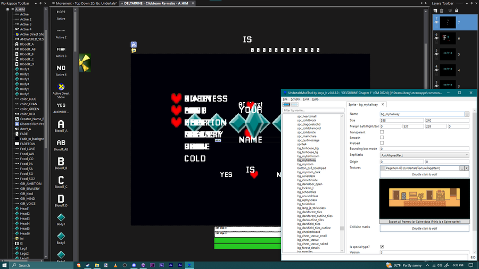479x269 pixels.
Task: Select the BloodT_B object icon
Action: point(61,161)
